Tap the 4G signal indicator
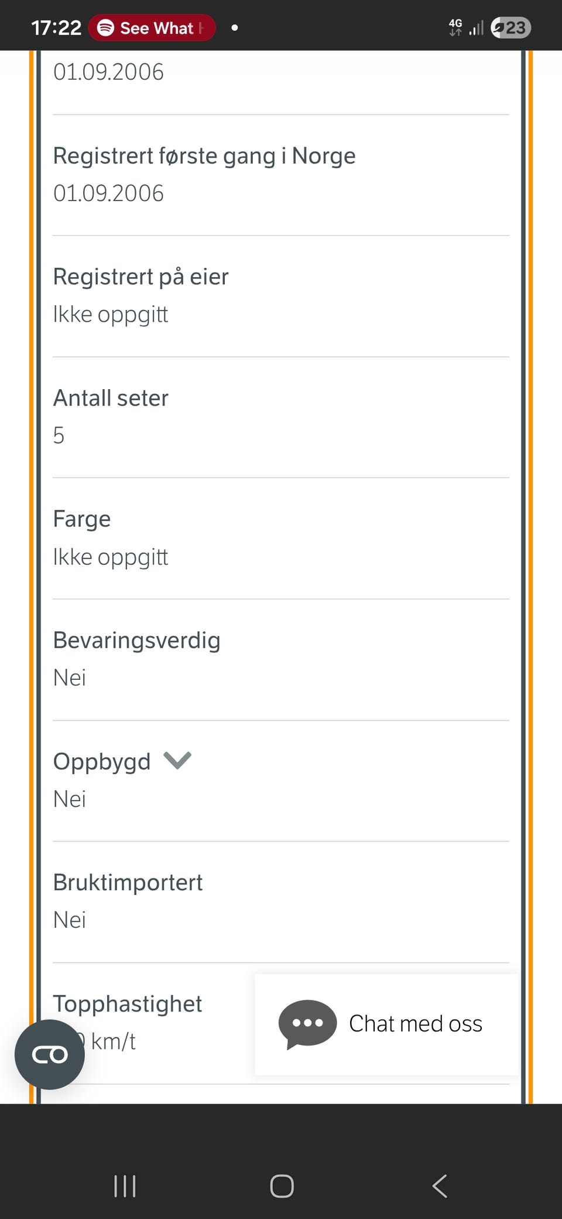Viewport: 562px width, 1219px height. (455, 27)
